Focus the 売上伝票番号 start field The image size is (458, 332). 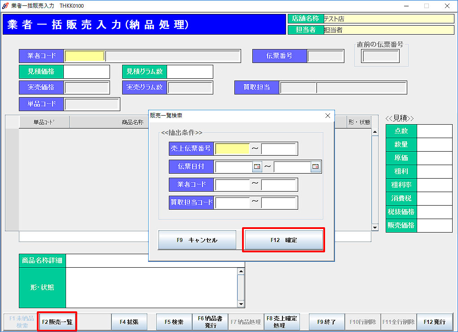(x=232, y=149)
